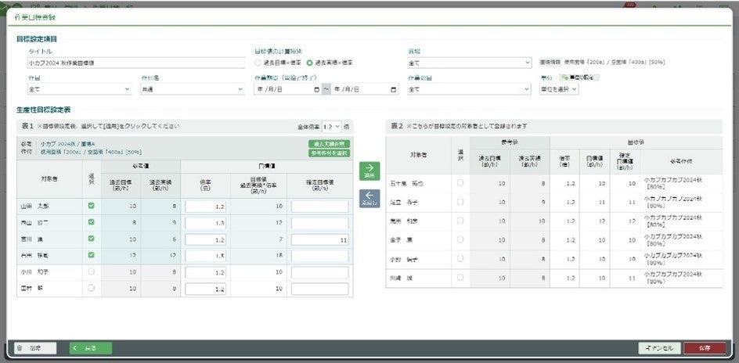Viewport: 739px width, 363px height.
Task: Open the start date calendar picker icon
Action: (x=317, y=89)
